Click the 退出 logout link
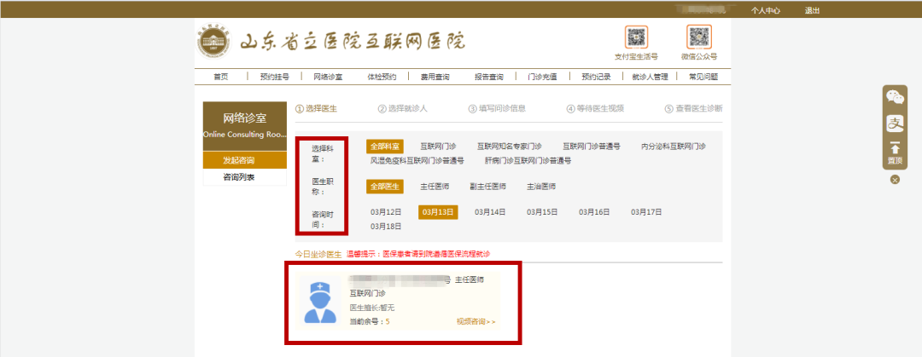The image size is (922, 357). (x=812, y=10)
